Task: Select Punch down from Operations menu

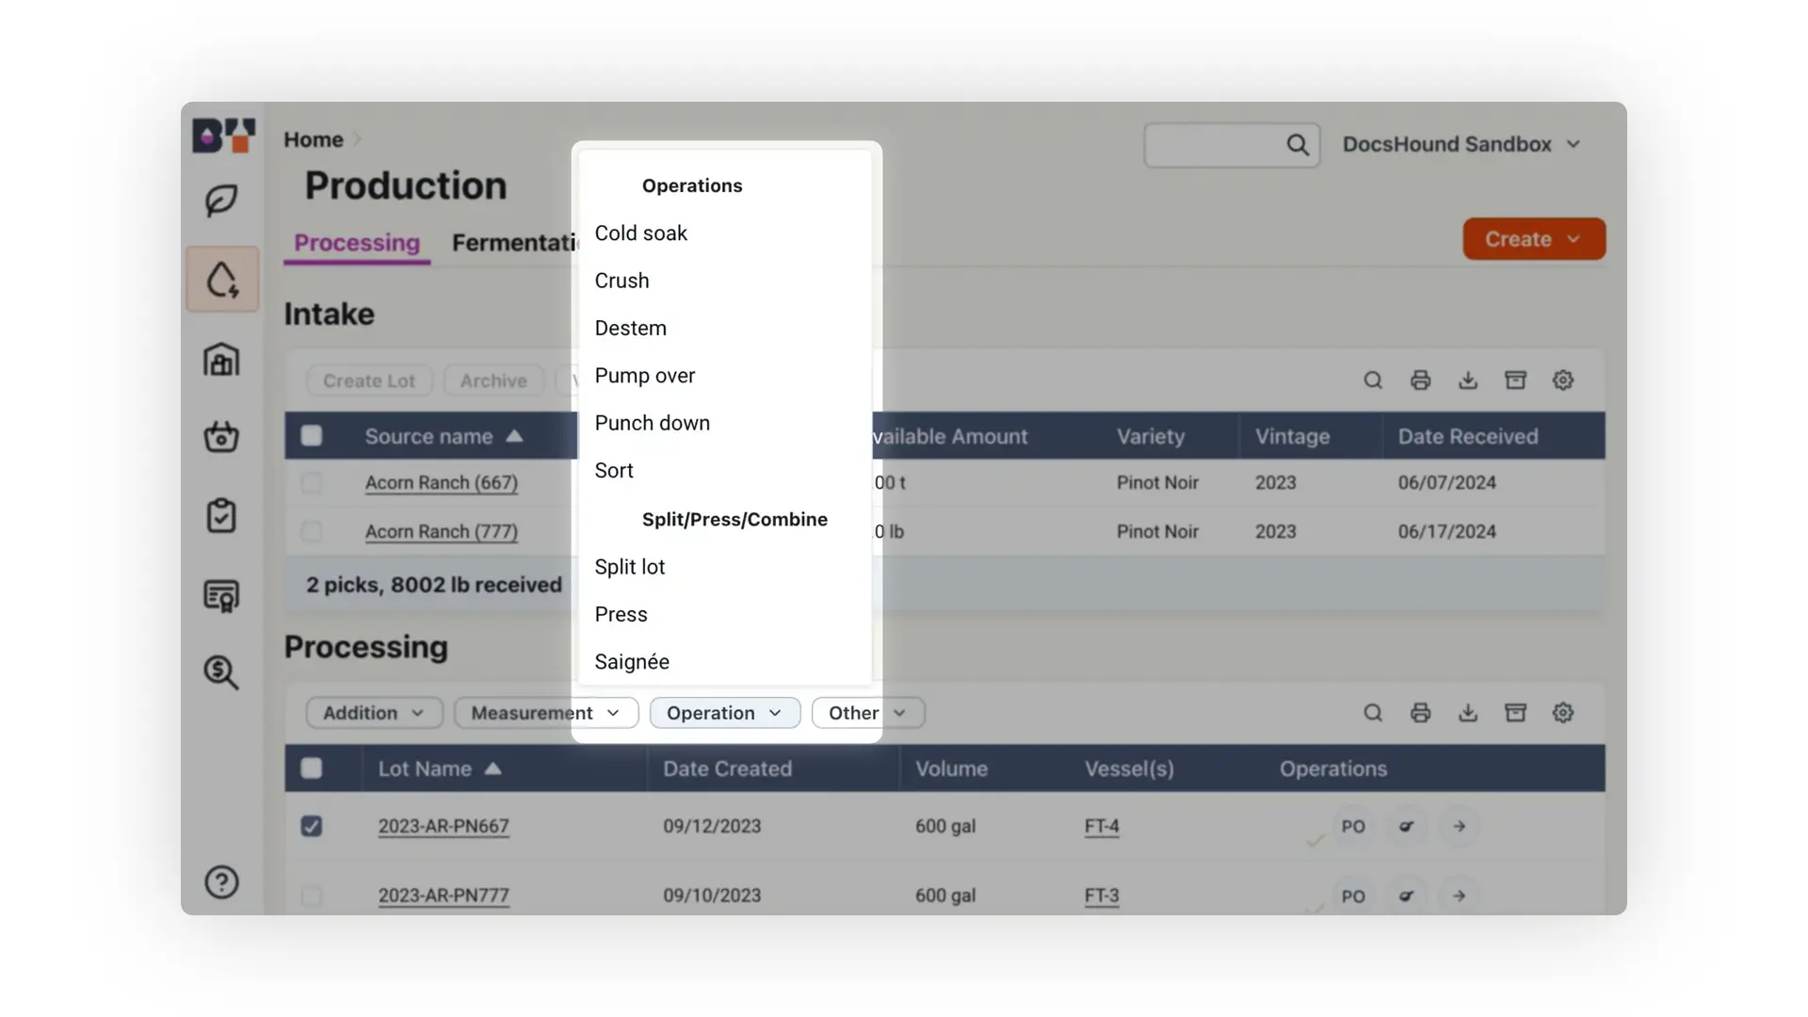Action: coord(652,424)
